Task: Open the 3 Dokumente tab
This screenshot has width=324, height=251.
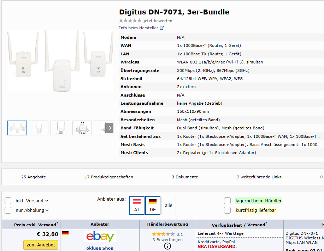Action: [x=185, y=177]
